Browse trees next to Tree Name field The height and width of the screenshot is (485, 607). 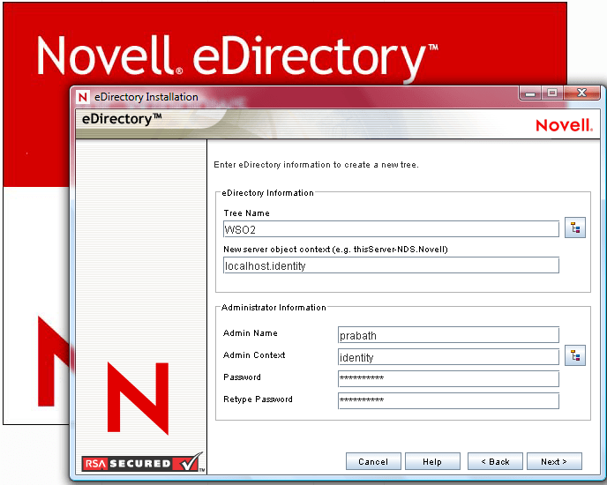coord(575,228)
